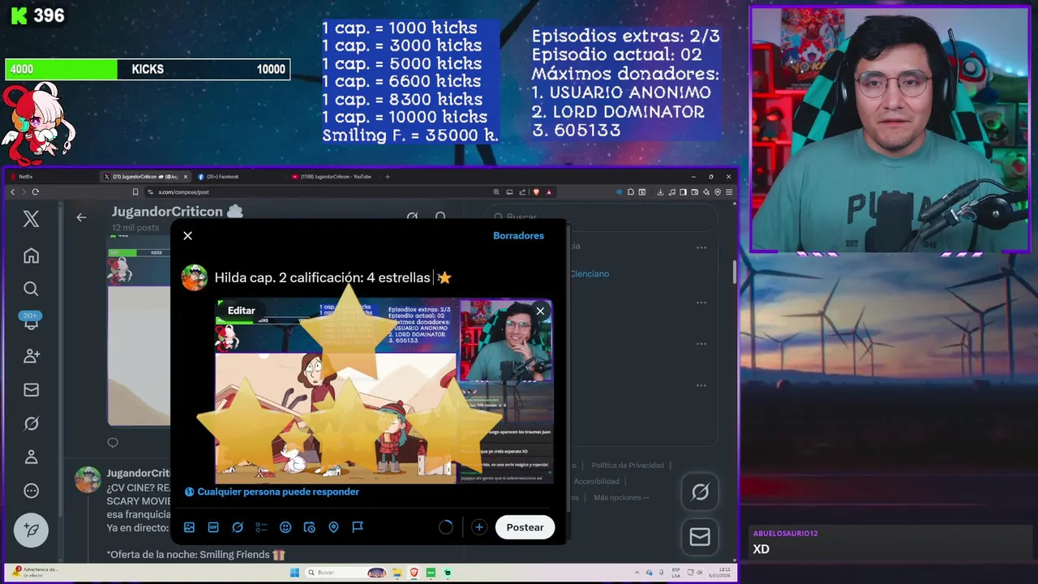This screenshot has width=1038, height=584.
Task: Reload the page in browser
Action: click(x=35, y=192)
